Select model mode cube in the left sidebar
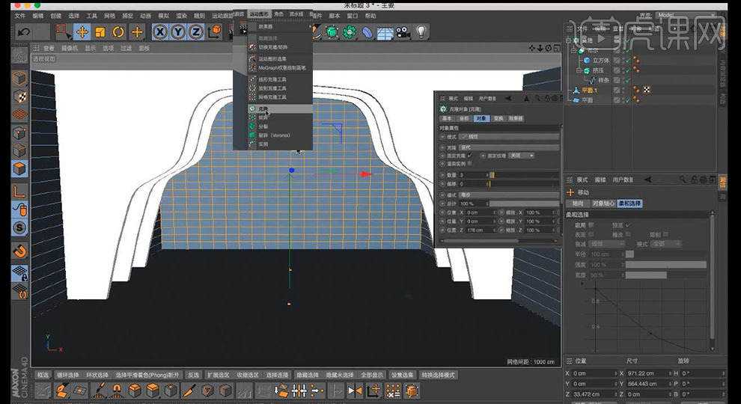The width and height of the screenshot is (741, 404). pyautogui.click(x=19, y=78)
